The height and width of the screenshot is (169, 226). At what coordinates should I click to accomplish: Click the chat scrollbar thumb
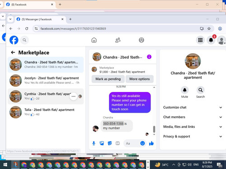pyautogui.click(x=154, y=129)
